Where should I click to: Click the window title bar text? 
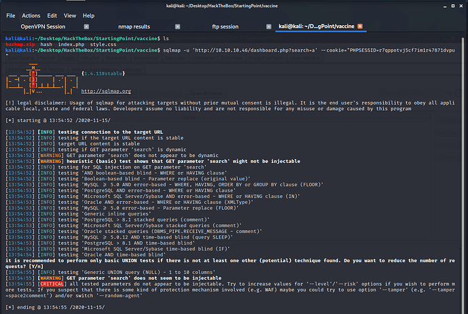tap(221, 5)
